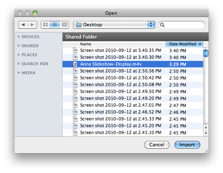223x173 pixels.
Task: Switch to icon view mode
Action: [46, 25]
